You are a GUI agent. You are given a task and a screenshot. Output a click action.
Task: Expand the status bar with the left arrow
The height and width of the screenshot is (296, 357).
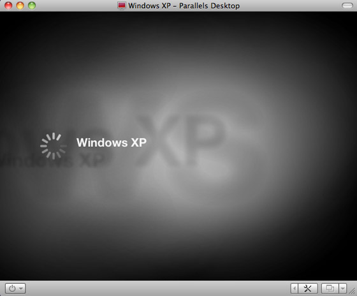pyautogui.click(x=295, y=288)
